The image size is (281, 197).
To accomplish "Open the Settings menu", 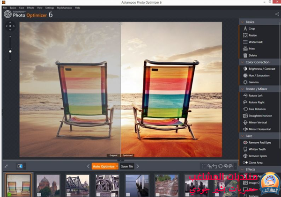I will click(x=50, y=8).
